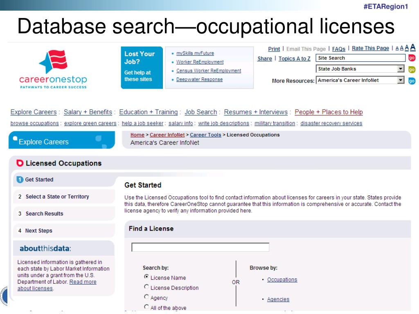Open the State Job Banks dropdown
This screenshot has height=314, width=419.
coord(360,69)
